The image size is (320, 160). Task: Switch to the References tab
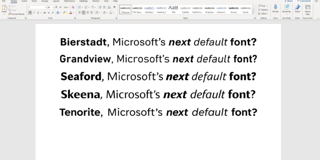[x=69, y=1]
